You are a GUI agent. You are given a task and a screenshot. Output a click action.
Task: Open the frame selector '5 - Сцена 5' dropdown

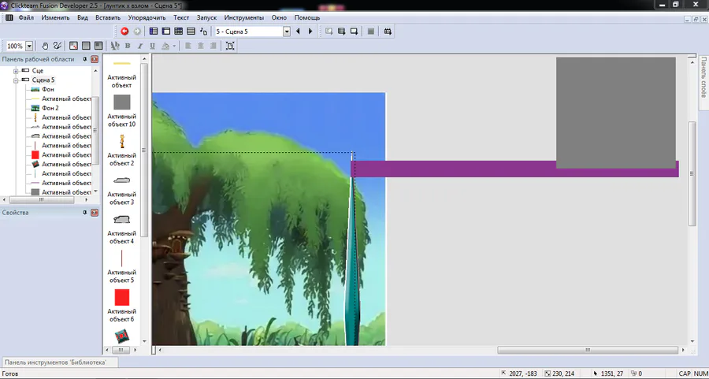(287, 32)
